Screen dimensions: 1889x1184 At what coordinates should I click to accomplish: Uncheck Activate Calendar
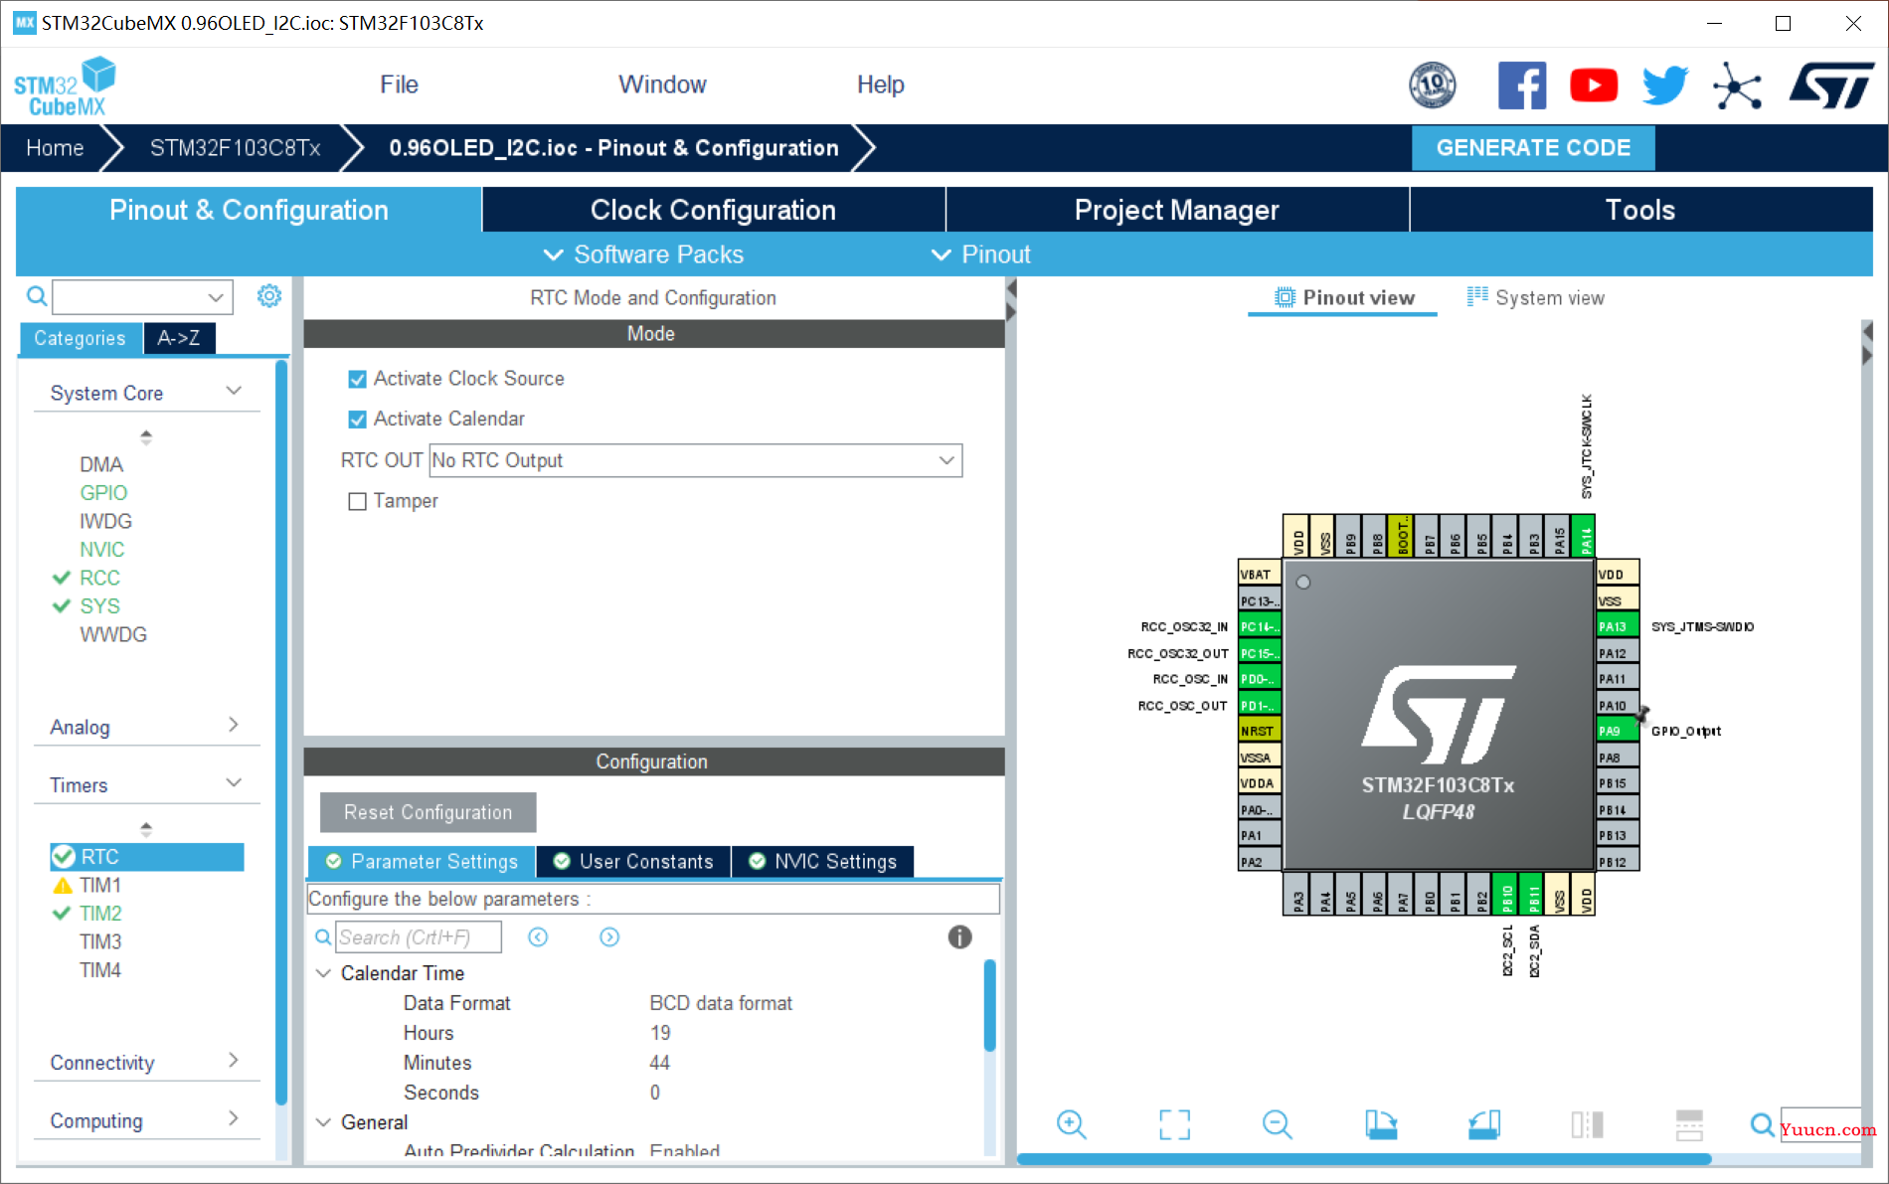coord(358,420)
